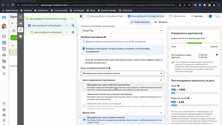Open the history clock icon in dark strip
This screenshot has width=222, height=125.
point(20,36)
